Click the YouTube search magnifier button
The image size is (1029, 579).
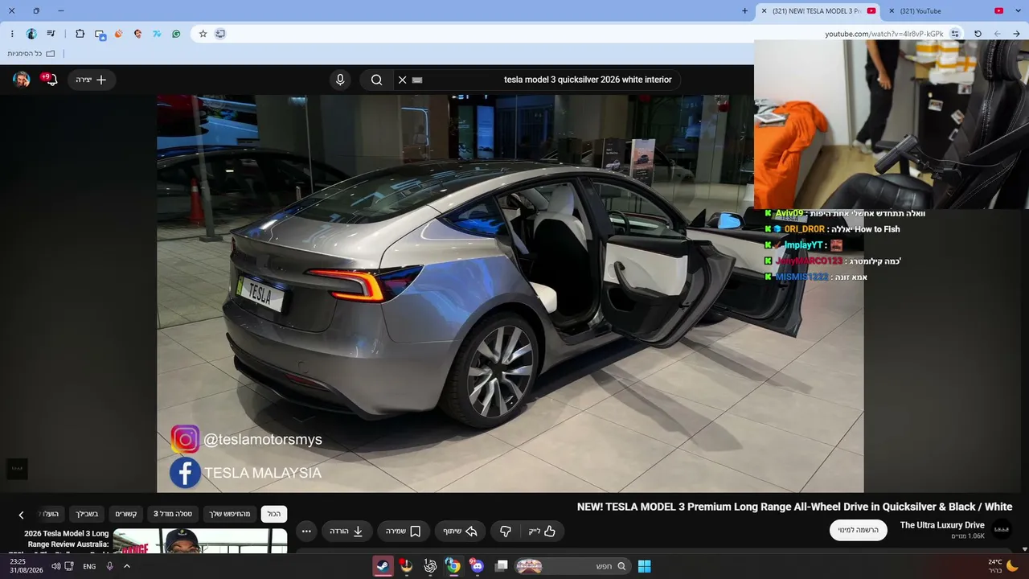coord(376,80)
